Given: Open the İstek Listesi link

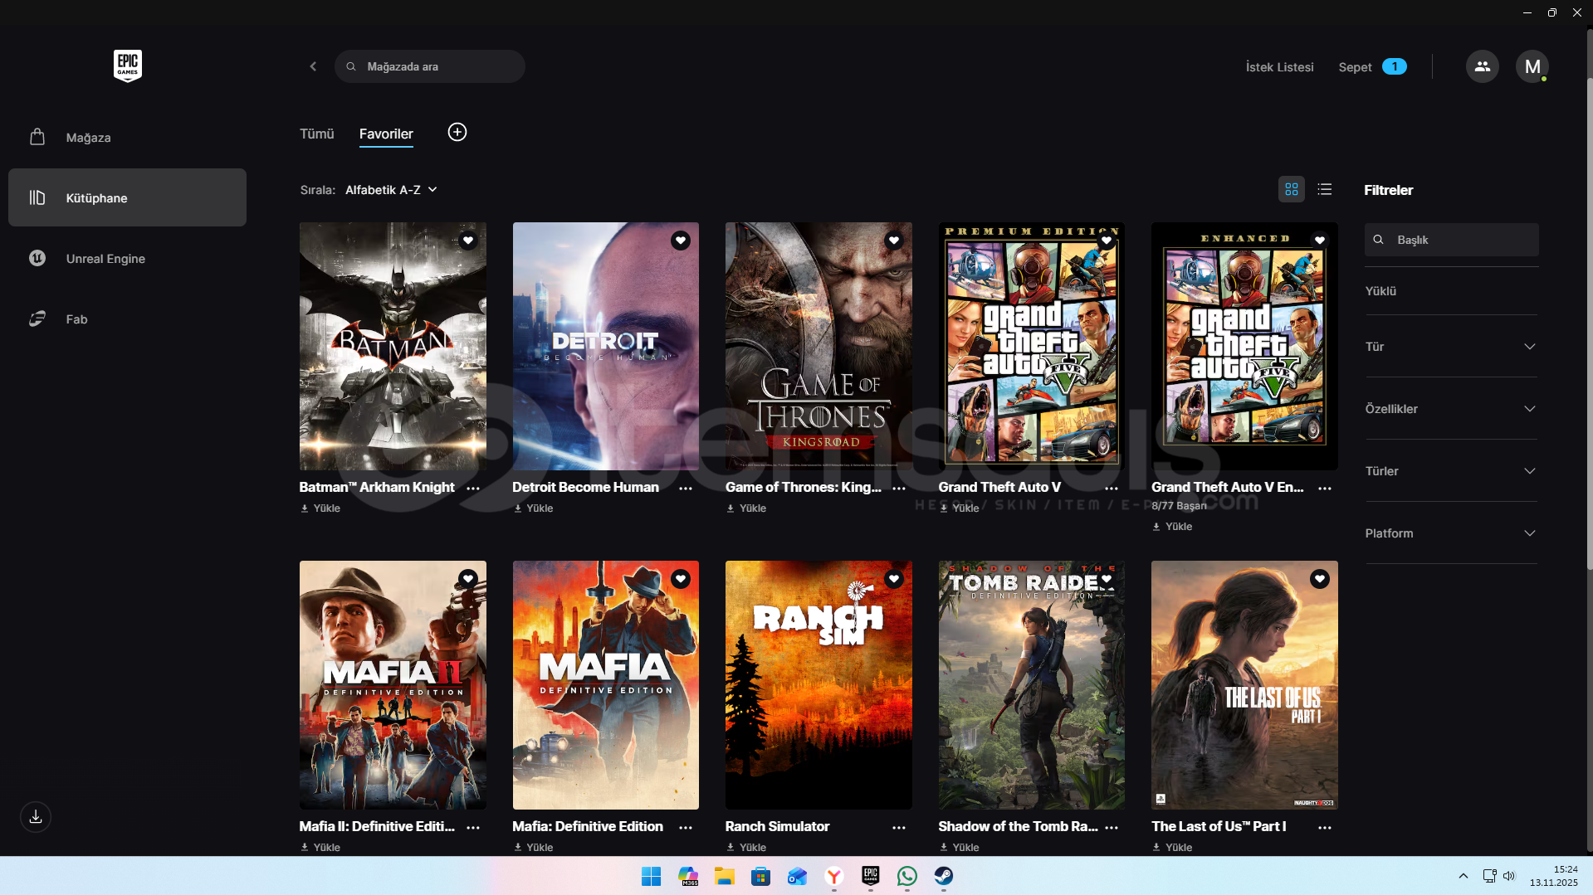Looking at the screenshot, I should [1279, 67].
